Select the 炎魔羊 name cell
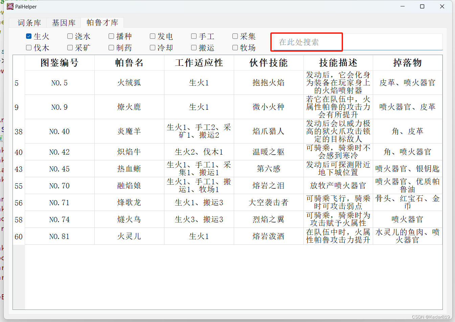The image size is (455, 322). pos(129,131)
